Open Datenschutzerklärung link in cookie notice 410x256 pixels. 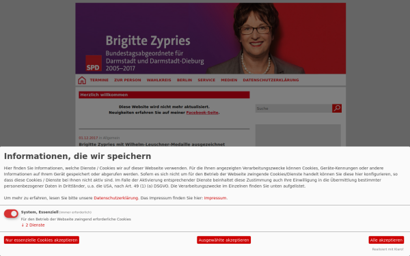click(x=116, y=198)
